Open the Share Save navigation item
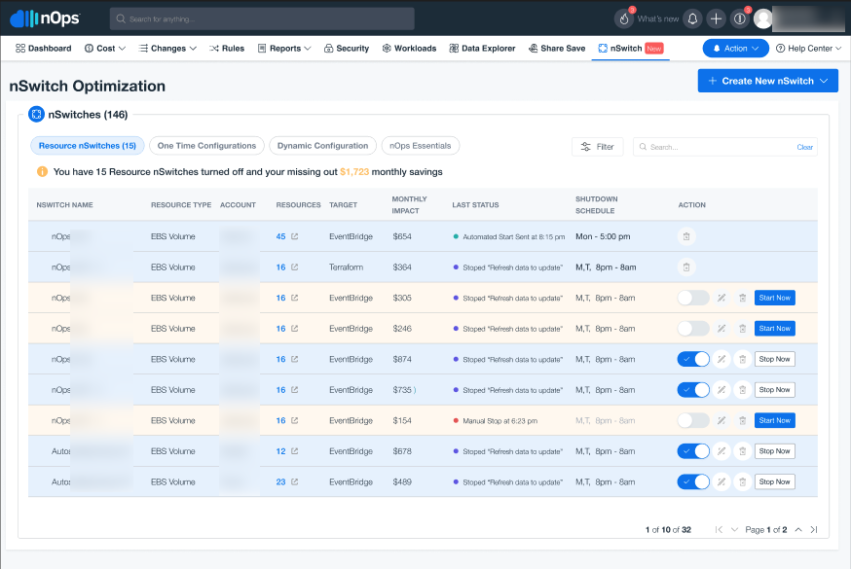Screen dimensions: 851x569 pyautogui.click(x=557, y=49)
